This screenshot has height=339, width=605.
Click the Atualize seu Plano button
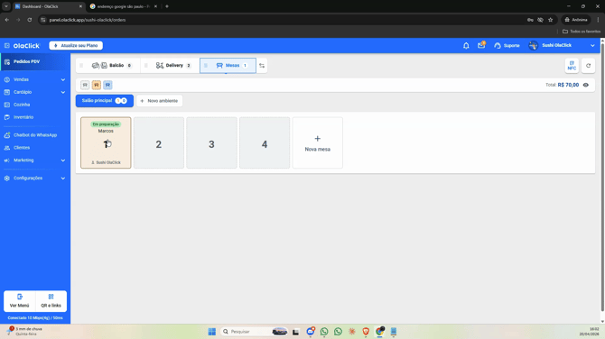(x=76, y=45)
